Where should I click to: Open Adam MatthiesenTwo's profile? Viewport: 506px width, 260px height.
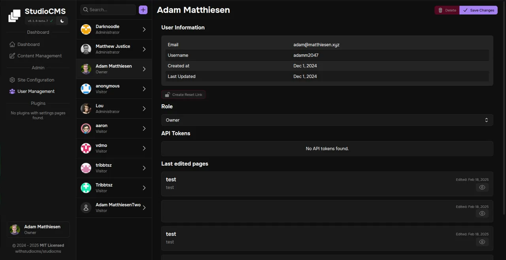114,207
